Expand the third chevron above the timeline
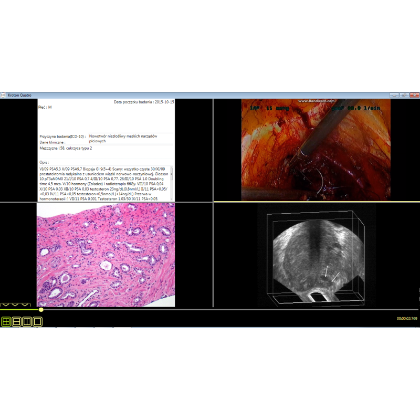 (x=25, y=305)
